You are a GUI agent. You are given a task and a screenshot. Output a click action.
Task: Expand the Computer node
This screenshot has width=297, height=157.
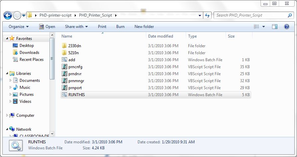(x=7, y=115)
